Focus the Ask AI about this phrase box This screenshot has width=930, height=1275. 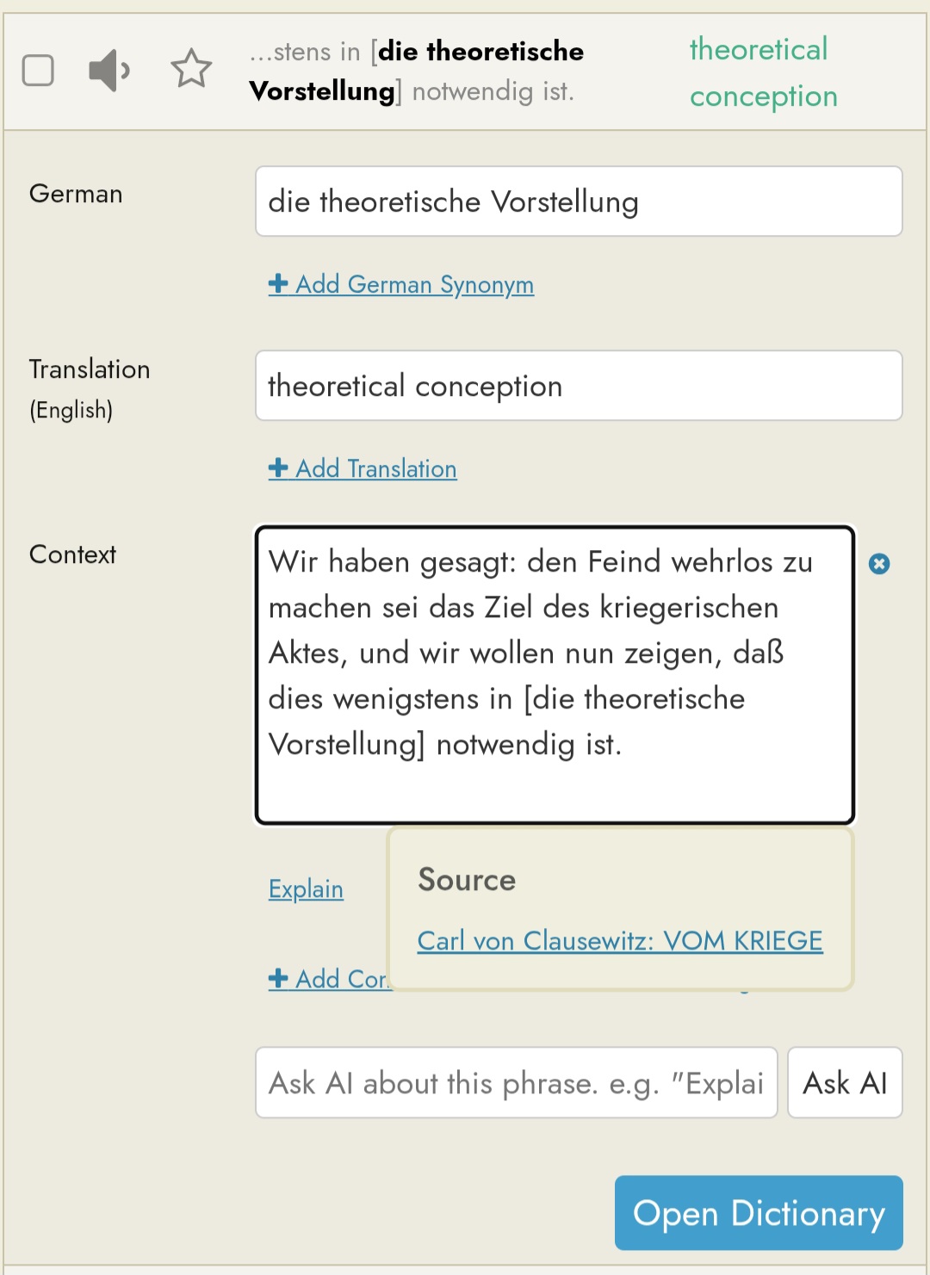pos(517,1083)
